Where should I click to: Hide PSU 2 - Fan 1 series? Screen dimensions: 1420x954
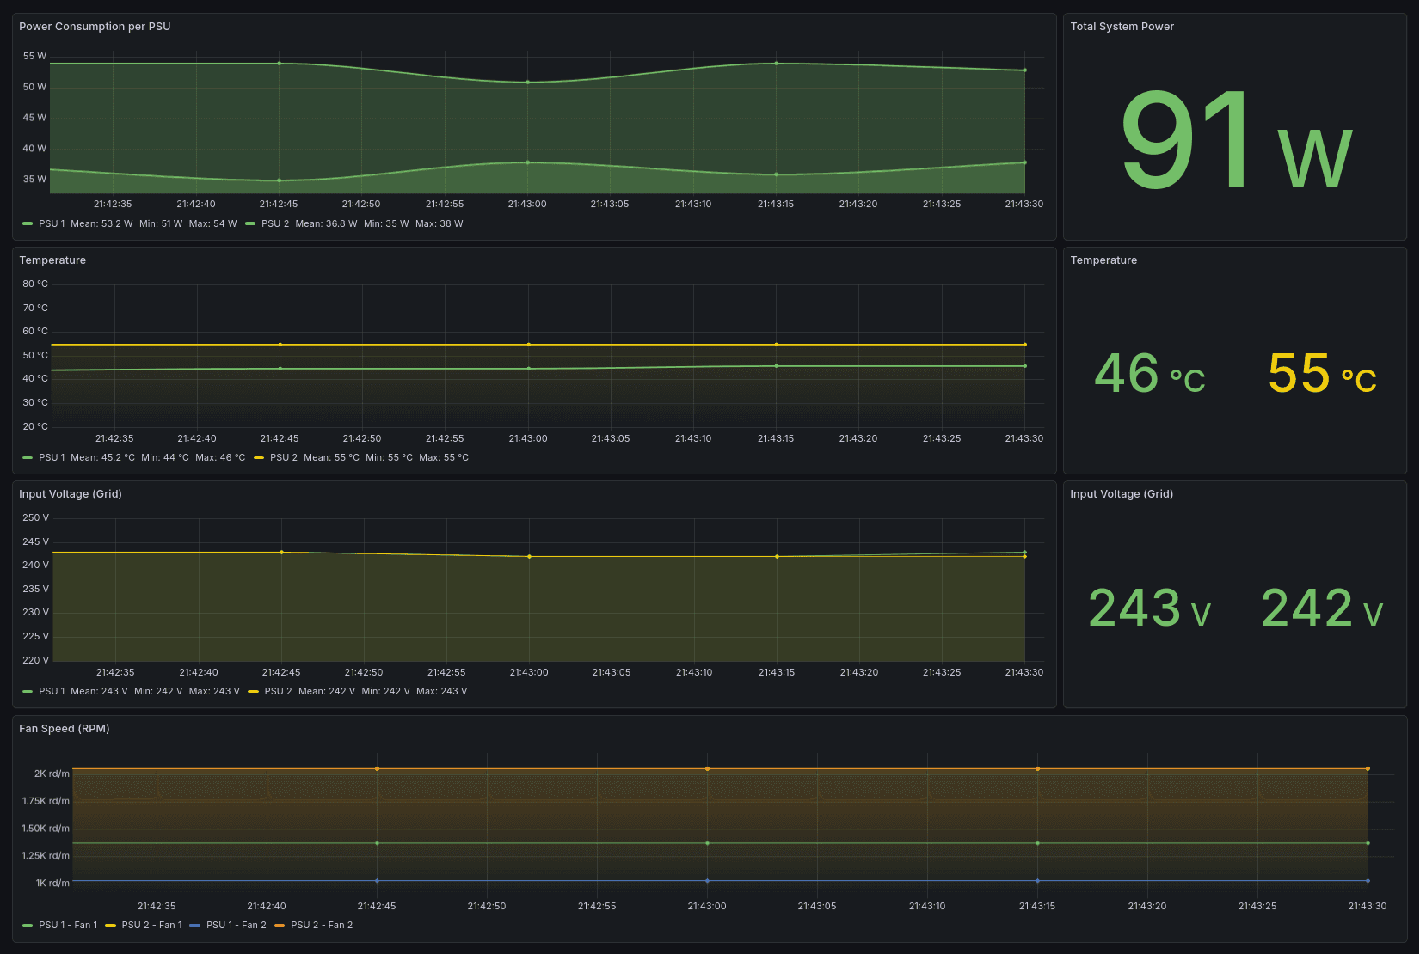pos(151,925)
